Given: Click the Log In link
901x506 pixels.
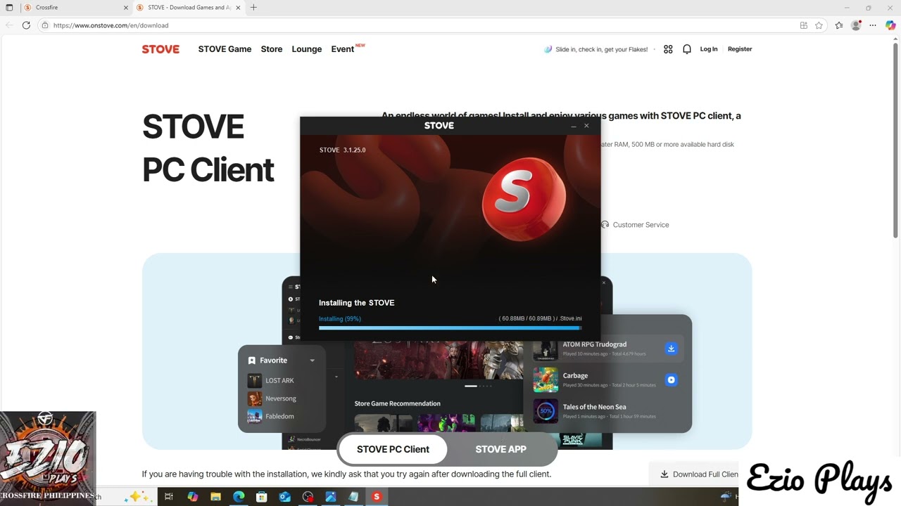Looking at the screenshot, I should click(709, 49).
